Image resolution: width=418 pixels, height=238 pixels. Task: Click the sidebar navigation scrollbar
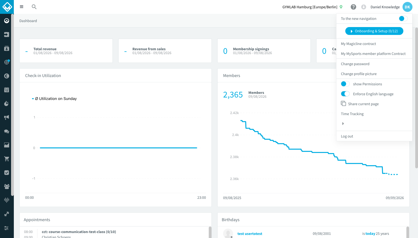12,105
